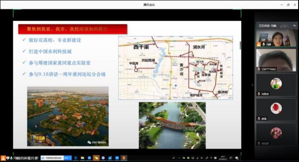Click the taskbar search input box
Image resolution: width=299 pixels, height=162 pixels.
point(52,158)
